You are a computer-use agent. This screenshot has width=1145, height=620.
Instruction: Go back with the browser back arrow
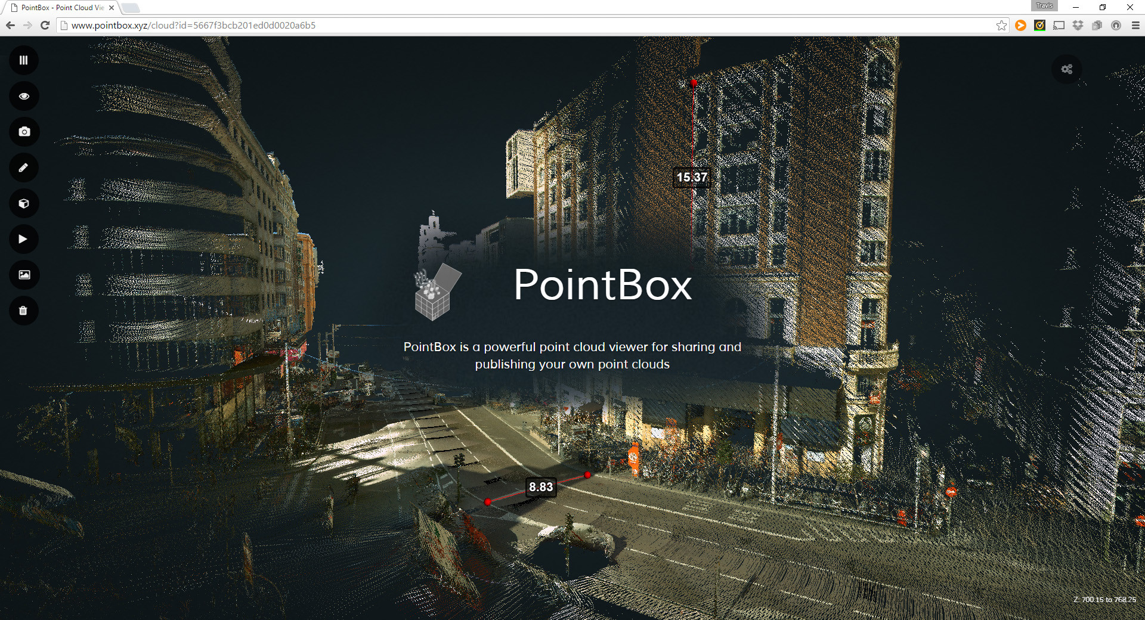pyautogui.click(x=10, y=25)
